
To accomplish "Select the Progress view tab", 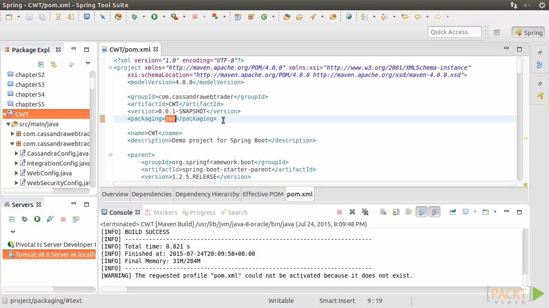I will 199,212.
